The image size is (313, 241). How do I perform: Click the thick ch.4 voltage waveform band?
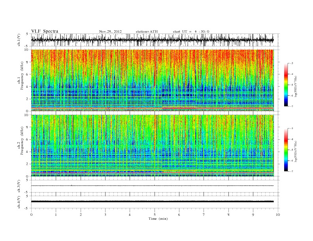pyautogui.click(x=152, y=202)
